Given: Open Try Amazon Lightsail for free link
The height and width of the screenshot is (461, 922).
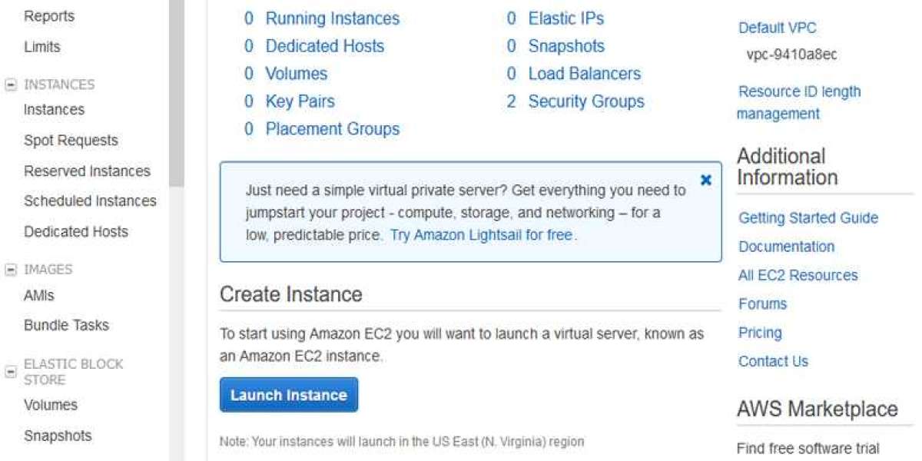Looking at the screenshot, I should 482,235.
